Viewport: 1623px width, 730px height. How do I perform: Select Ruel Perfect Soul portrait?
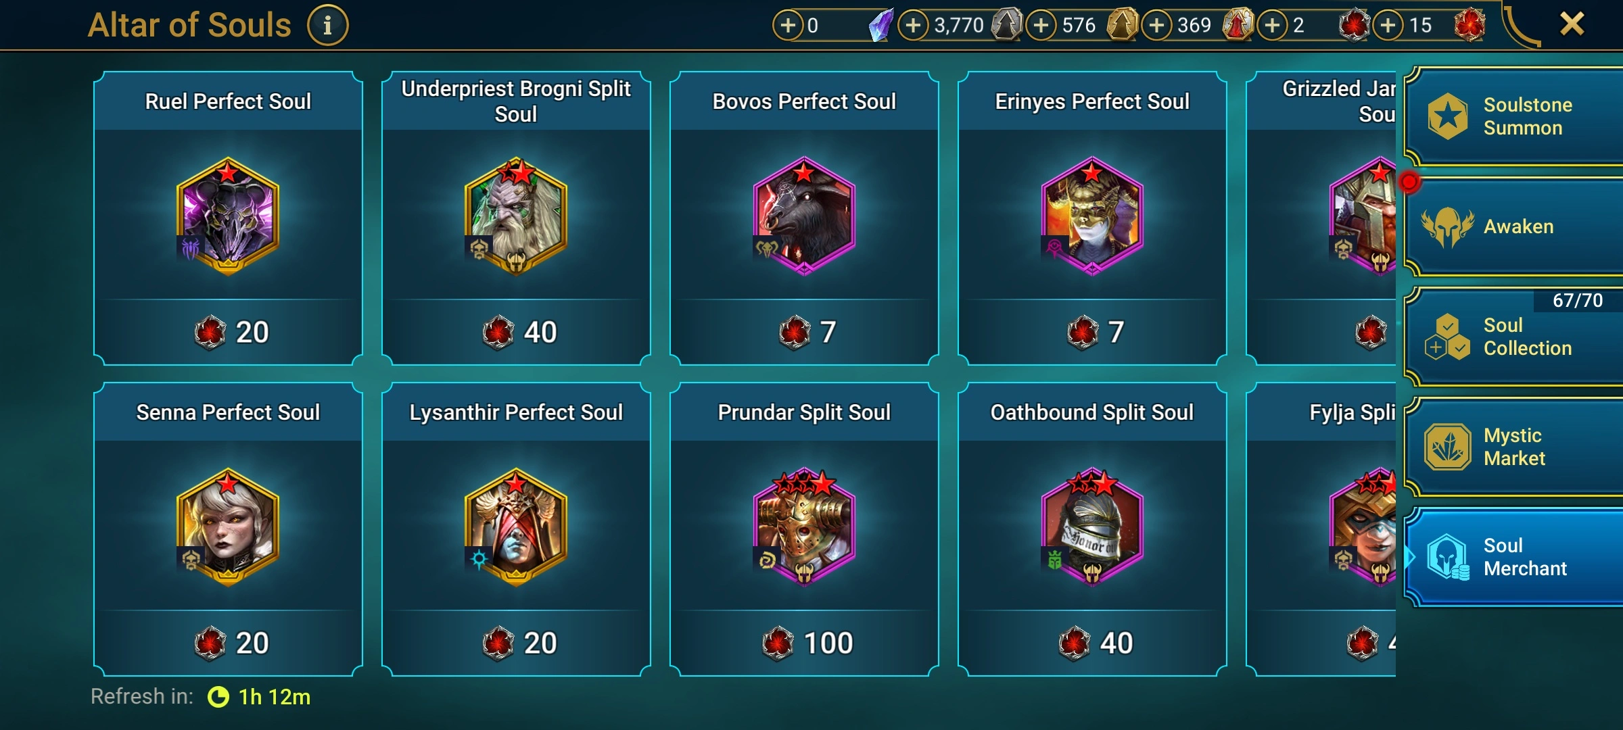point(228,216)
